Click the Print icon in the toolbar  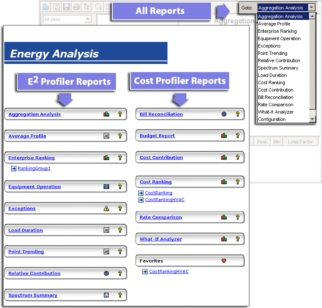click(x=76, y=7)
